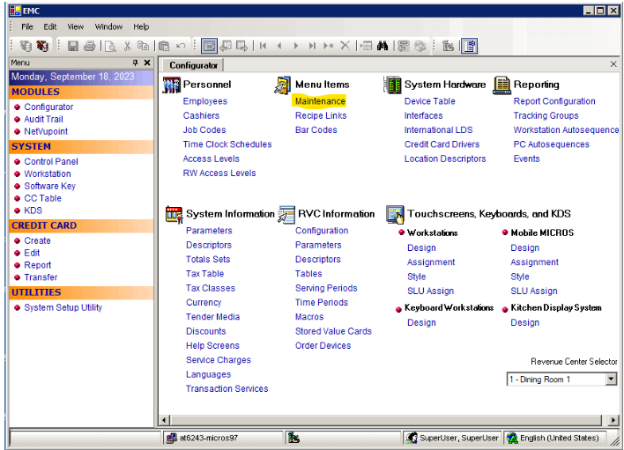Screen dimensions: 624x450
Task: Open the System Setup Utility item
Action: pos(63,307)
